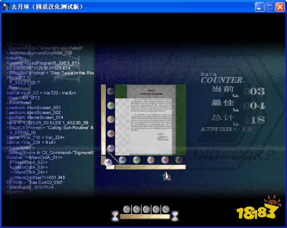Click the right hourglass icon

pos(175,216)
